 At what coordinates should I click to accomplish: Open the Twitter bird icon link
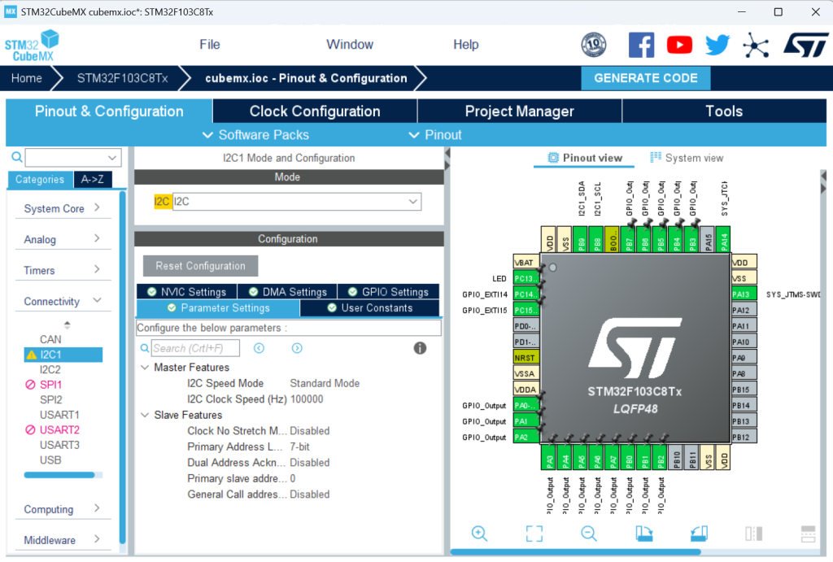717,45
